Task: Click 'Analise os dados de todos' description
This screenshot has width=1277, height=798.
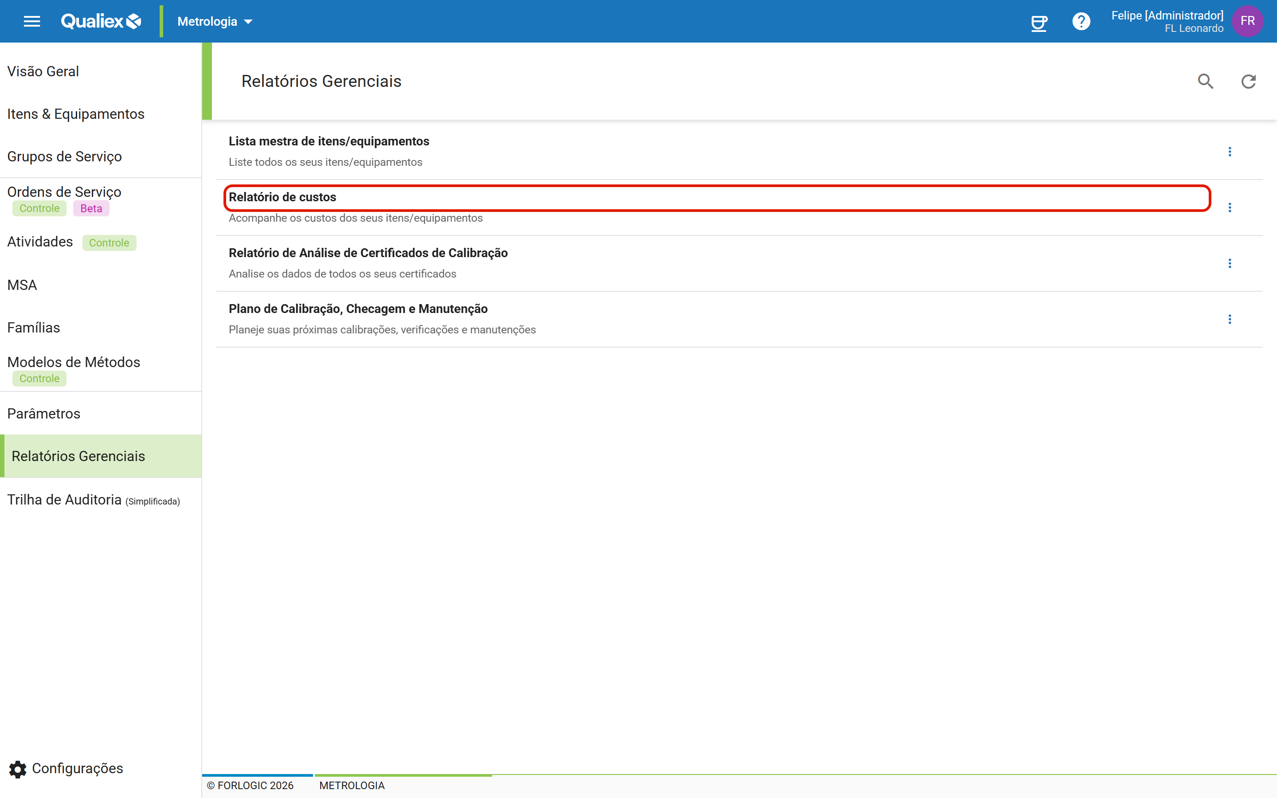Action: coord(342,274)
